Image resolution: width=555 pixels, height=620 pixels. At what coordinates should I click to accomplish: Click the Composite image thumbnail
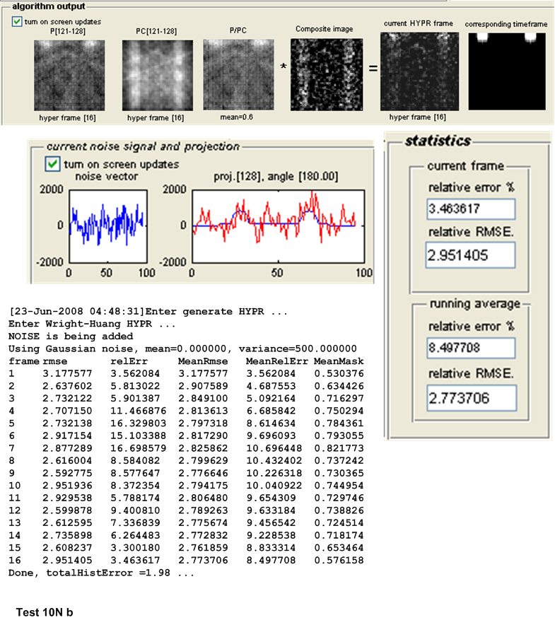[325, 74]
